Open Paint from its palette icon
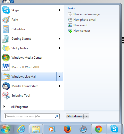The image size is (124, 134). tap(6, 20)
